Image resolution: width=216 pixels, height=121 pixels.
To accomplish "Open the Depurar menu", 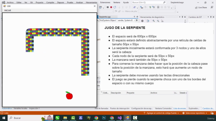I will (61, 2).
